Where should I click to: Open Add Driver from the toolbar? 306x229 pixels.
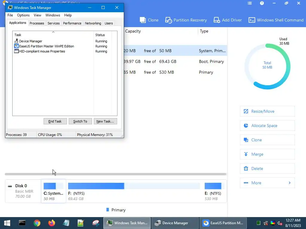[x=228, y=20]
